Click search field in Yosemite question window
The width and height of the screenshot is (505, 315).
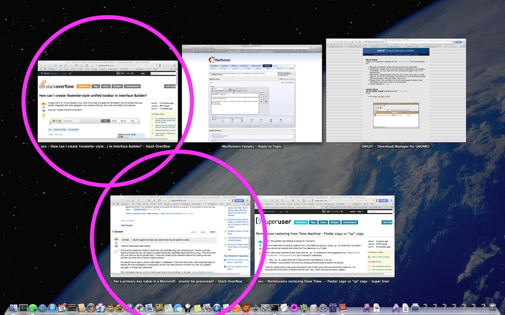[x=163, y=73]
